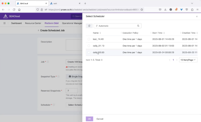The height and width of the screenshot is (122, 201).
Task: Open the Select Scheduler field
Action: click(74, 105)
